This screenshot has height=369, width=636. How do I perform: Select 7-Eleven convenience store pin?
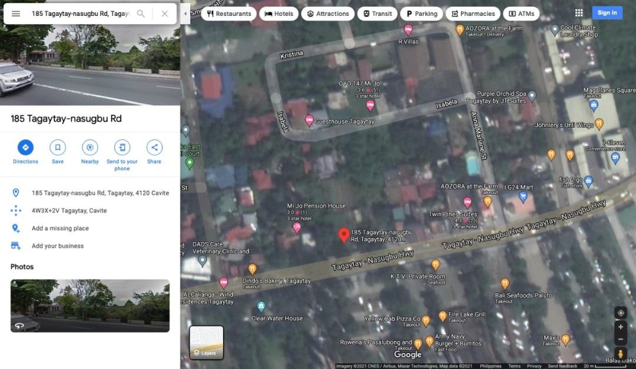point(615,158)
